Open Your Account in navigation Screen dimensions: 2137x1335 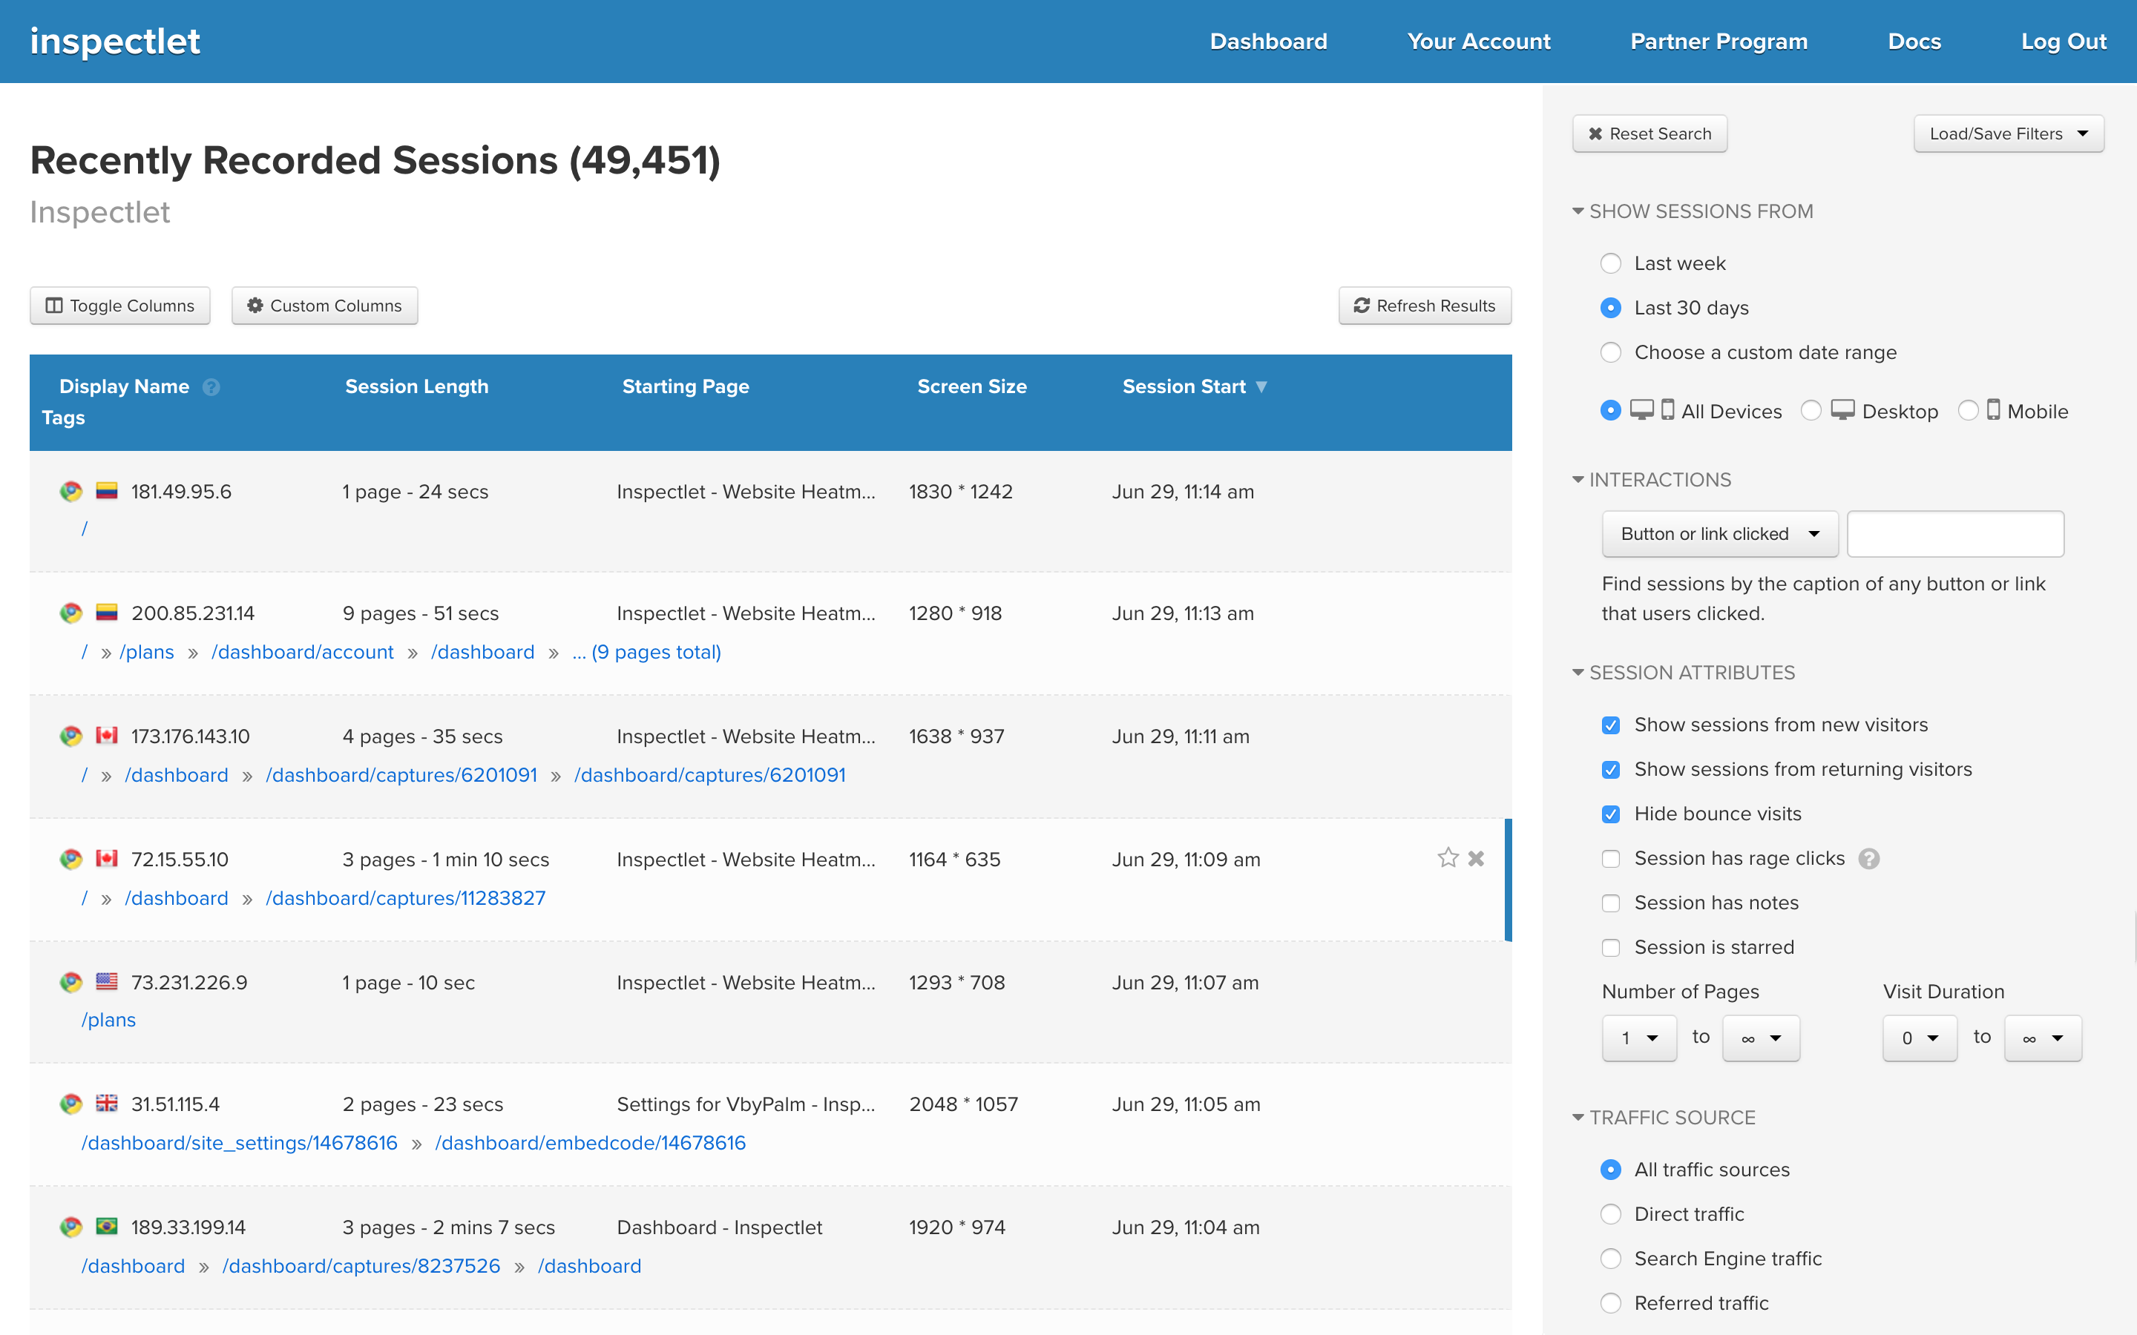pyautogui.click(x=1478, y=42)
